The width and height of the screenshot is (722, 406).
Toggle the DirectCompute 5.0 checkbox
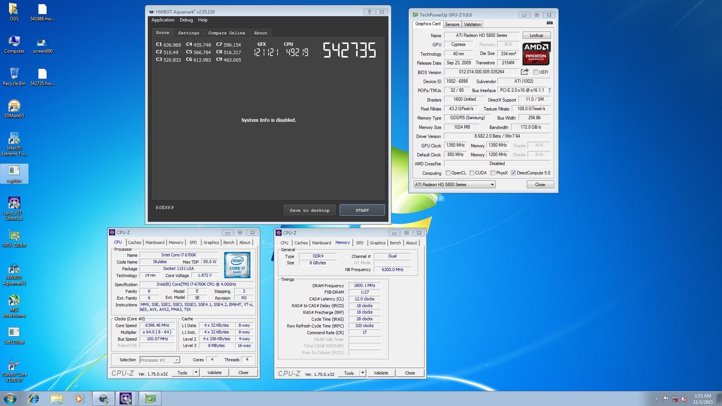513,173
